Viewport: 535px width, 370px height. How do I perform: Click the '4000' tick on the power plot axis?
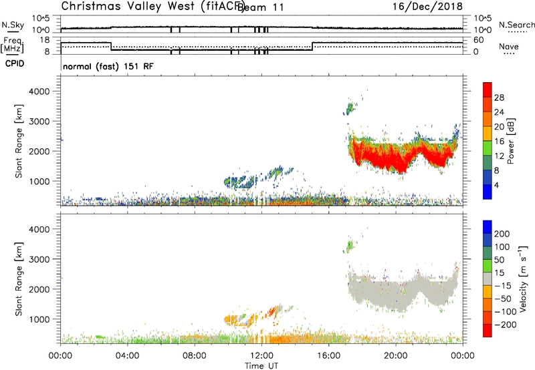click(x=39, y=91)
